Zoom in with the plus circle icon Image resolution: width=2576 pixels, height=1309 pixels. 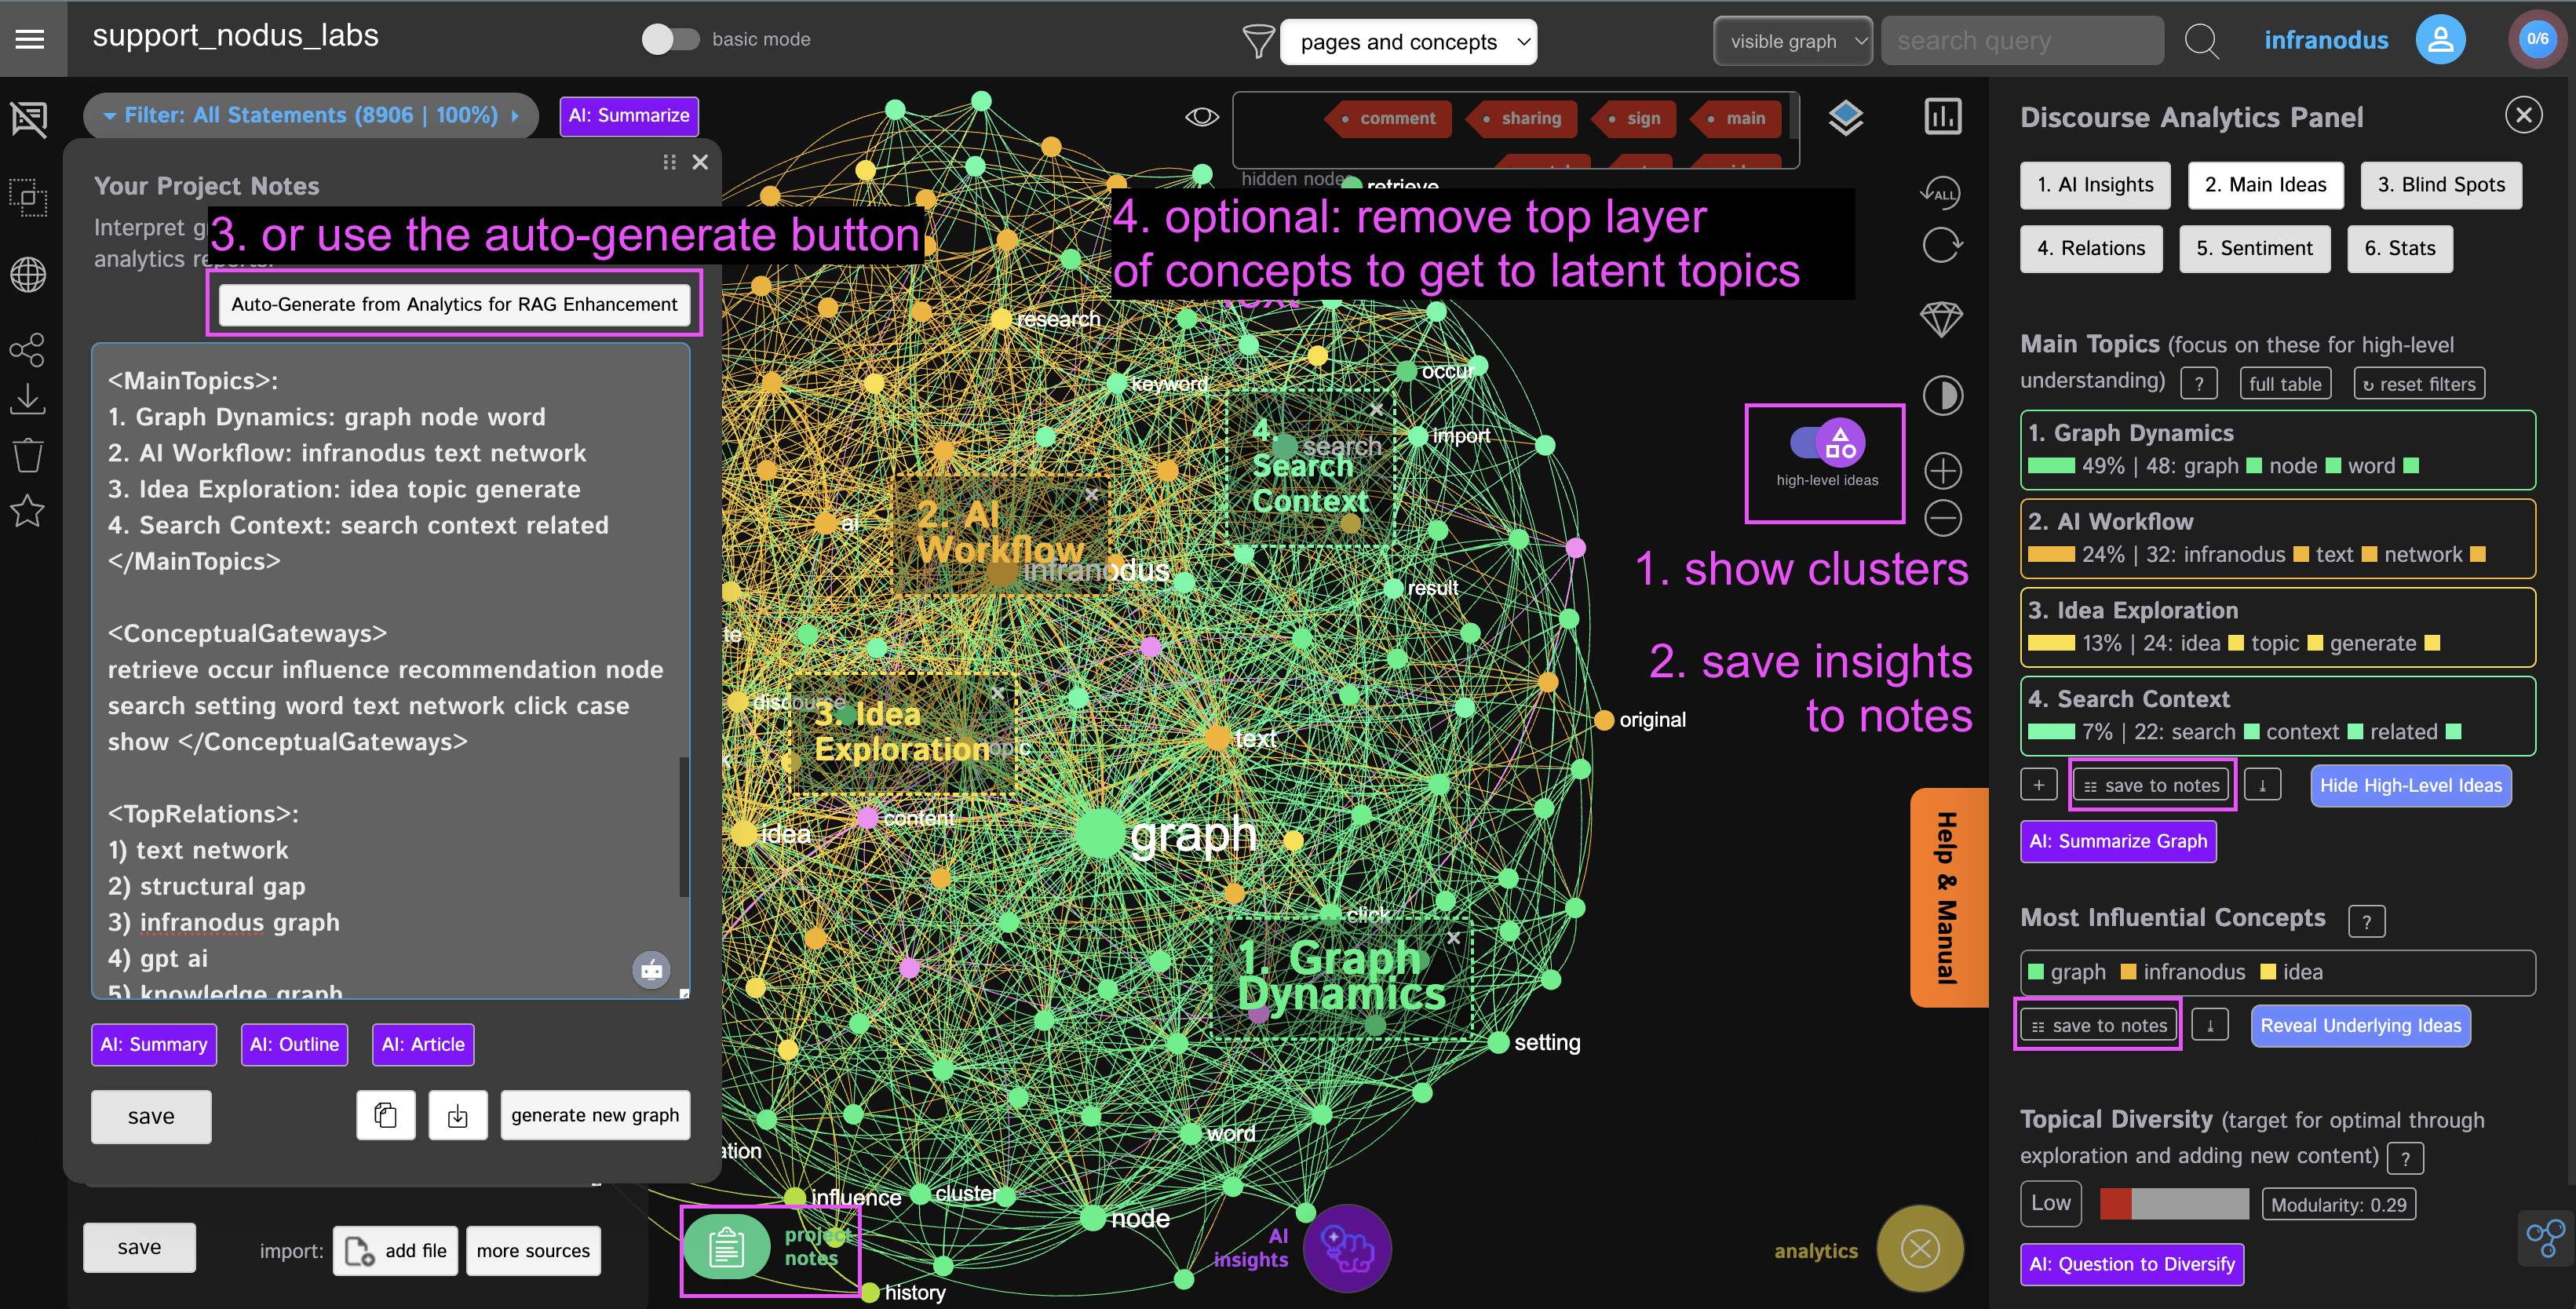pyautogui.click(x=1942, y=470)
